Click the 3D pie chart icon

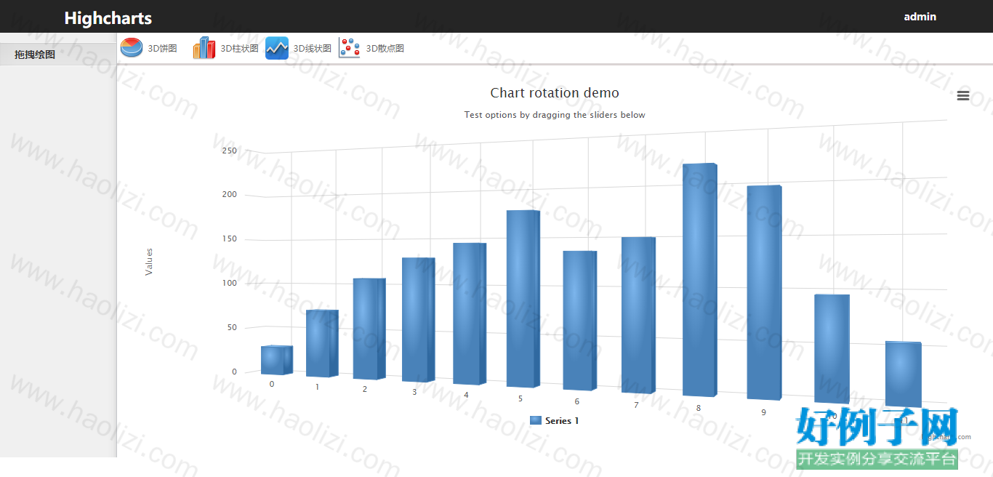(132, 48)
